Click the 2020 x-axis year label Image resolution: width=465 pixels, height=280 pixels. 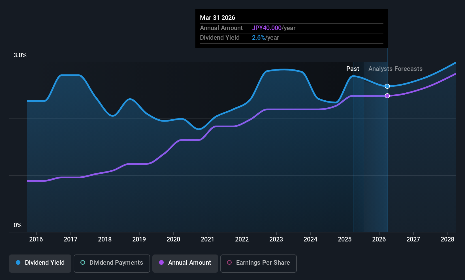(173, 239)
